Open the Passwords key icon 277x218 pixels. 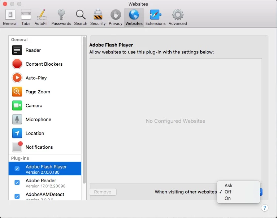(61, 15)
